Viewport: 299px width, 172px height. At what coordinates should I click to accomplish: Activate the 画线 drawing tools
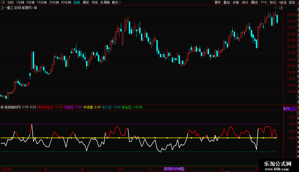254,2
